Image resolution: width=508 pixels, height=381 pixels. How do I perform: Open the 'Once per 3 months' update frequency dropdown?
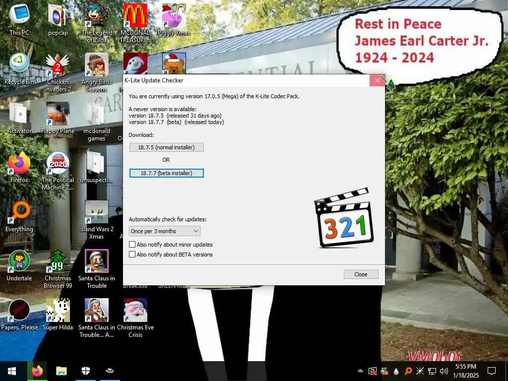165,231
